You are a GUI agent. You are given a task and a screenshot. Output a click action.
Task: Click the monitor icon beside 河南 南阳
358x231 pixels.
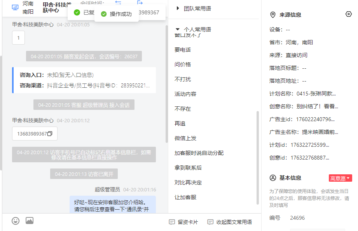(x=15, y=7)
